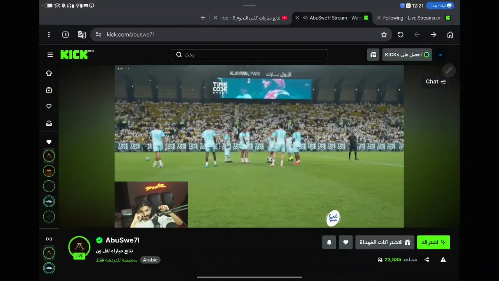Click the sidebar icon below the outlined heart
Viewport: 499px width, 281px height.
[x=49, y=123]
